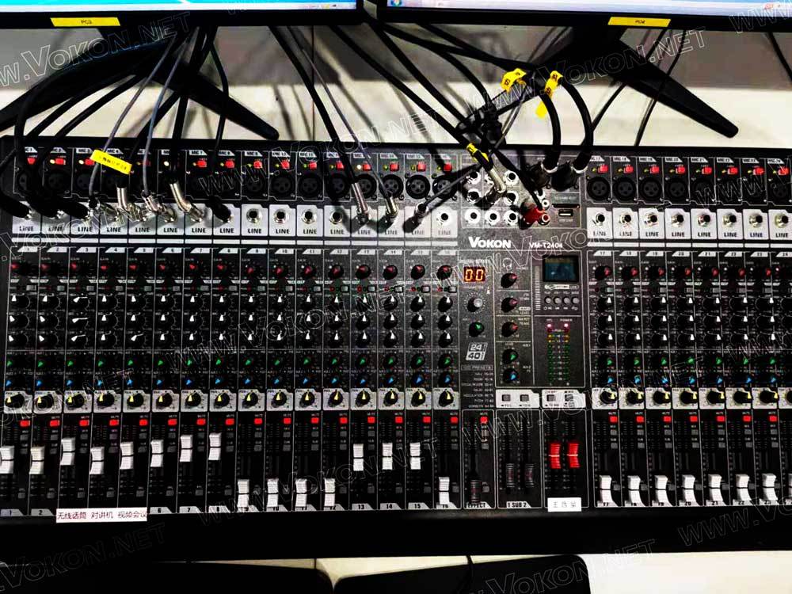Toggle the channel 10 MUTE button

click(287, 422)
